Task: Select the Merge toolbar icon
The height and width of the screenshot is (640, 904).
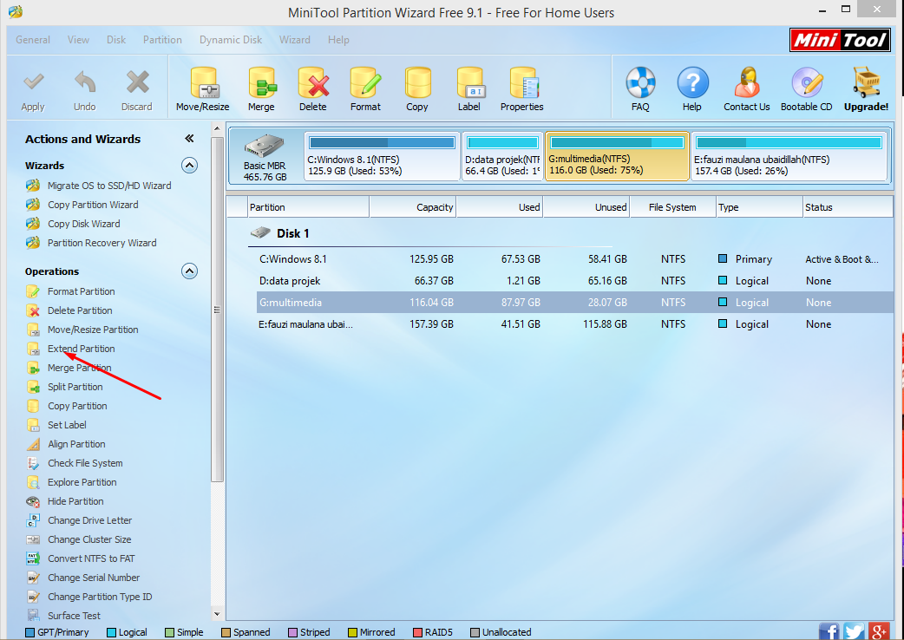Action: tap(262, 83)
